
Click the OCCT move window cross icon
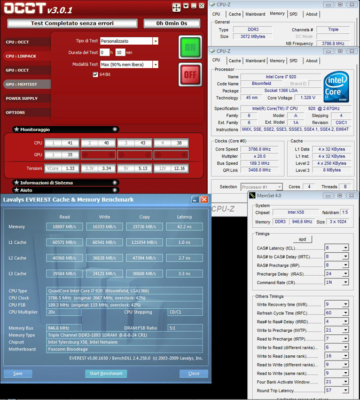coord(176,7)
